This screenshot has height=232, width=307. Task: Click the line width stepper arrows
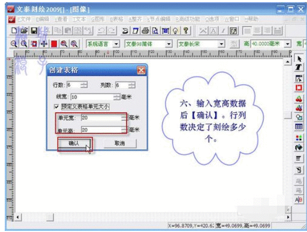pos(117,96)
